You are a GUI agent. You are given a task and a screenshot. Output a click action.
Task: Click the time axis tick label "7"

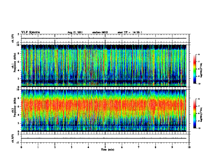(x=139, y=147)
